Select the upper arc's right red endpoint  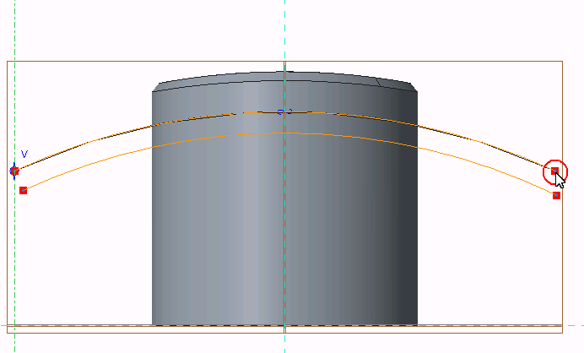554,171
